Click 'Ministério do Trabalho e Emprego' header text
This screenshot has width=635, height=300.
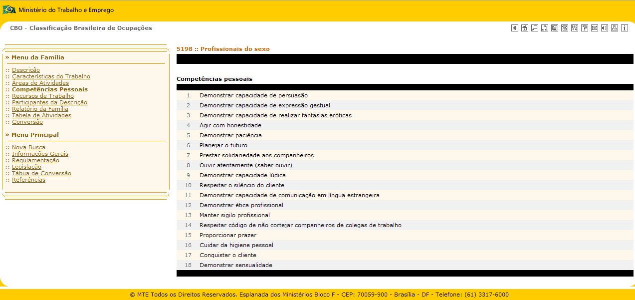tap(66, 10)
